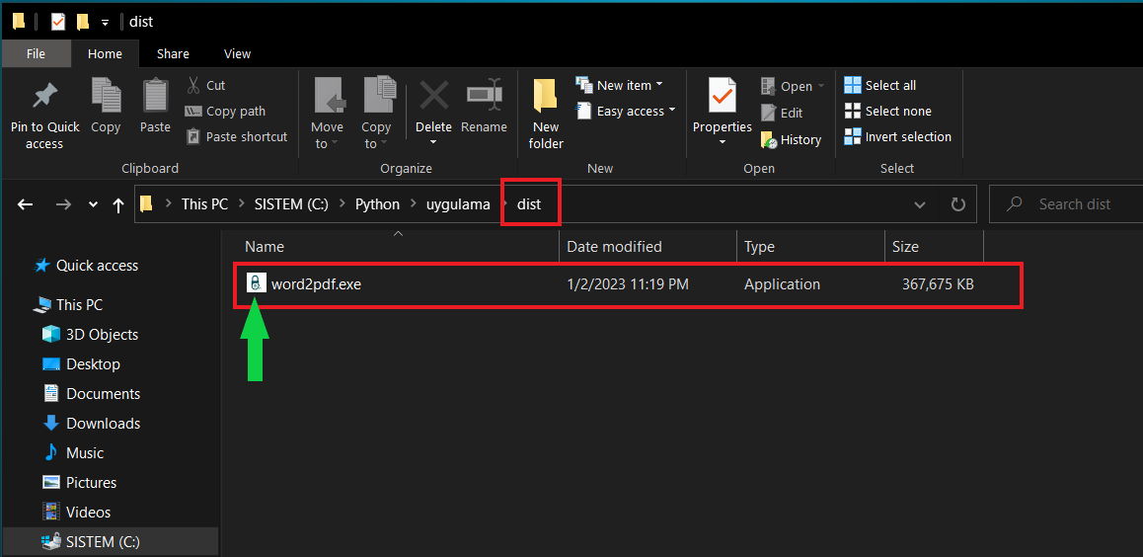
Task: Open the Share ribbon tab
Action: pos(173,53)
